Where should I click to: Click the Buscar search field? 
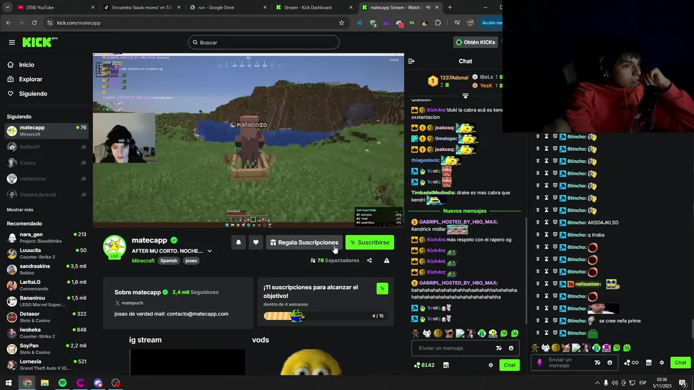(264, 42)
